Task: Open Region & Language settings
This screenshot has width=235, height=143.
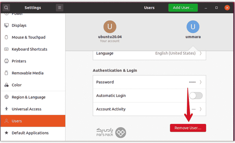Action: (33, 97)
